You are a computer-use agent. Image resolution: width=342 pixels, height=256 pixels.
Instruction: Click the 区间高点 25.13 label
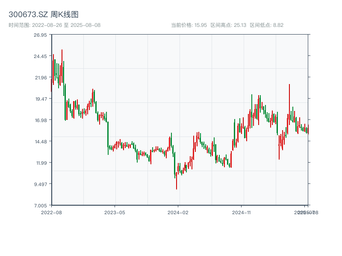coord(228,25)
